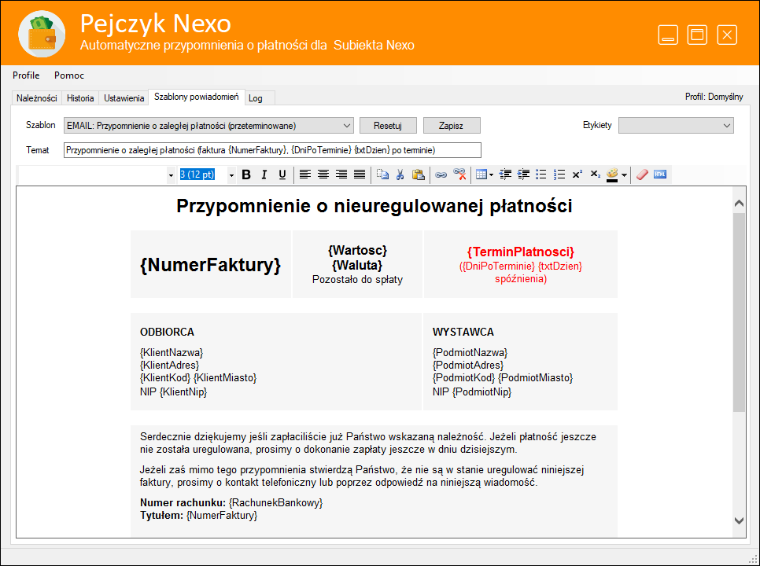Click the Pejczyk Nexo wallet logo

[42, 34]
